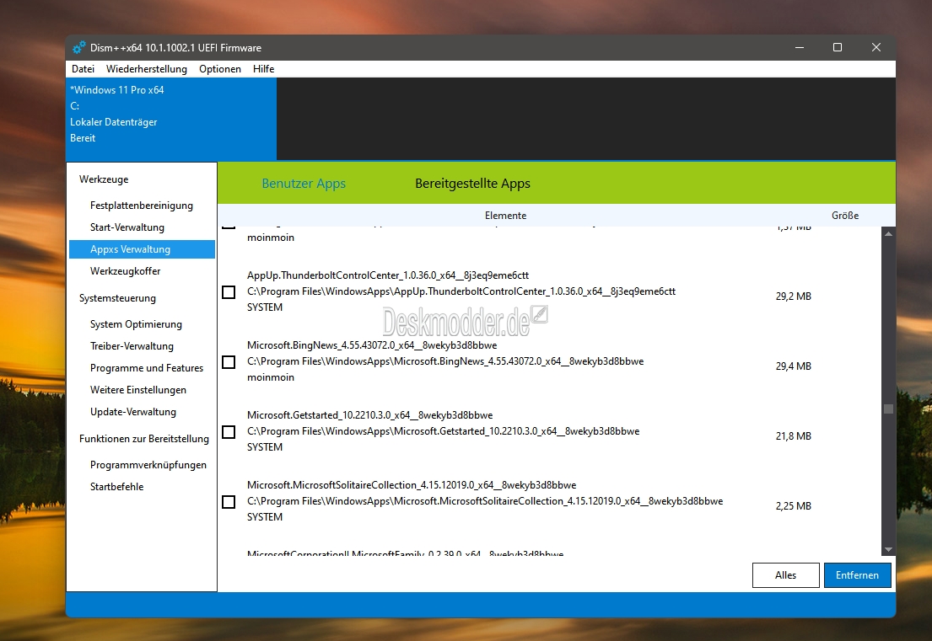The width and height of the screenshot is (932, 641).
Task: Click the Microsoft.MicrosoftSolitaireCollection package name line
Action: click(412, 485)
